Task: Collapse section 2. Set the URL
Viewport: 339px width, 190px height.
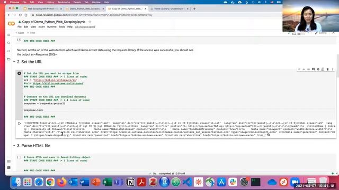Action: point(14,62)
